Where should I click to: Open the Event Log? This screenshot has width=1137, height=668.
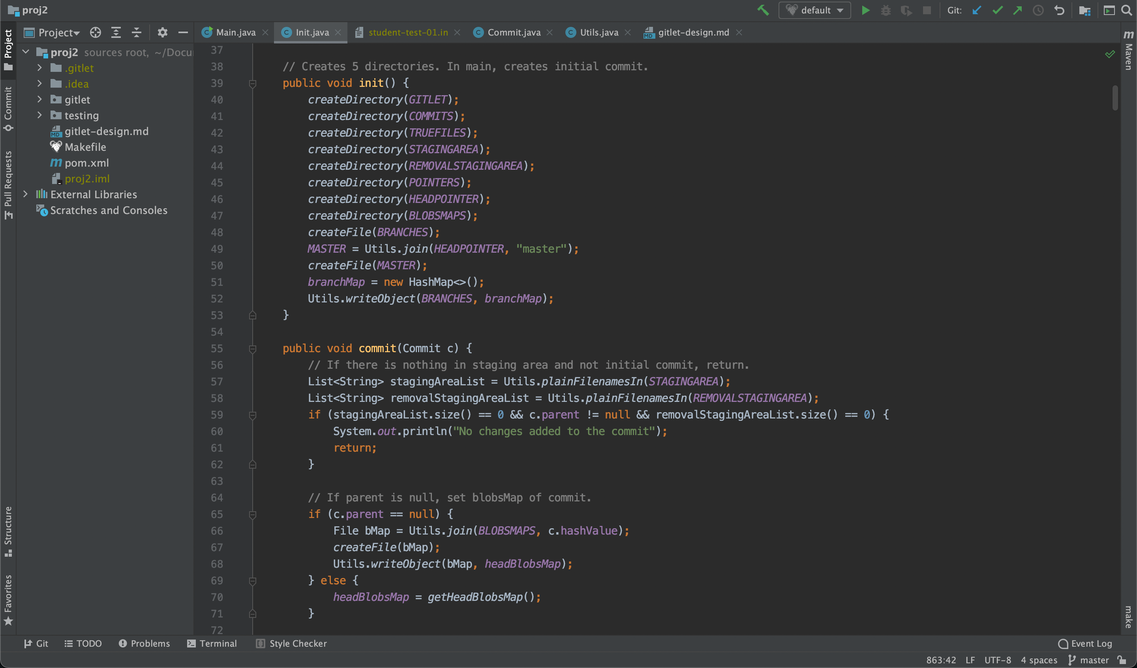click(x=1085, y=643)
